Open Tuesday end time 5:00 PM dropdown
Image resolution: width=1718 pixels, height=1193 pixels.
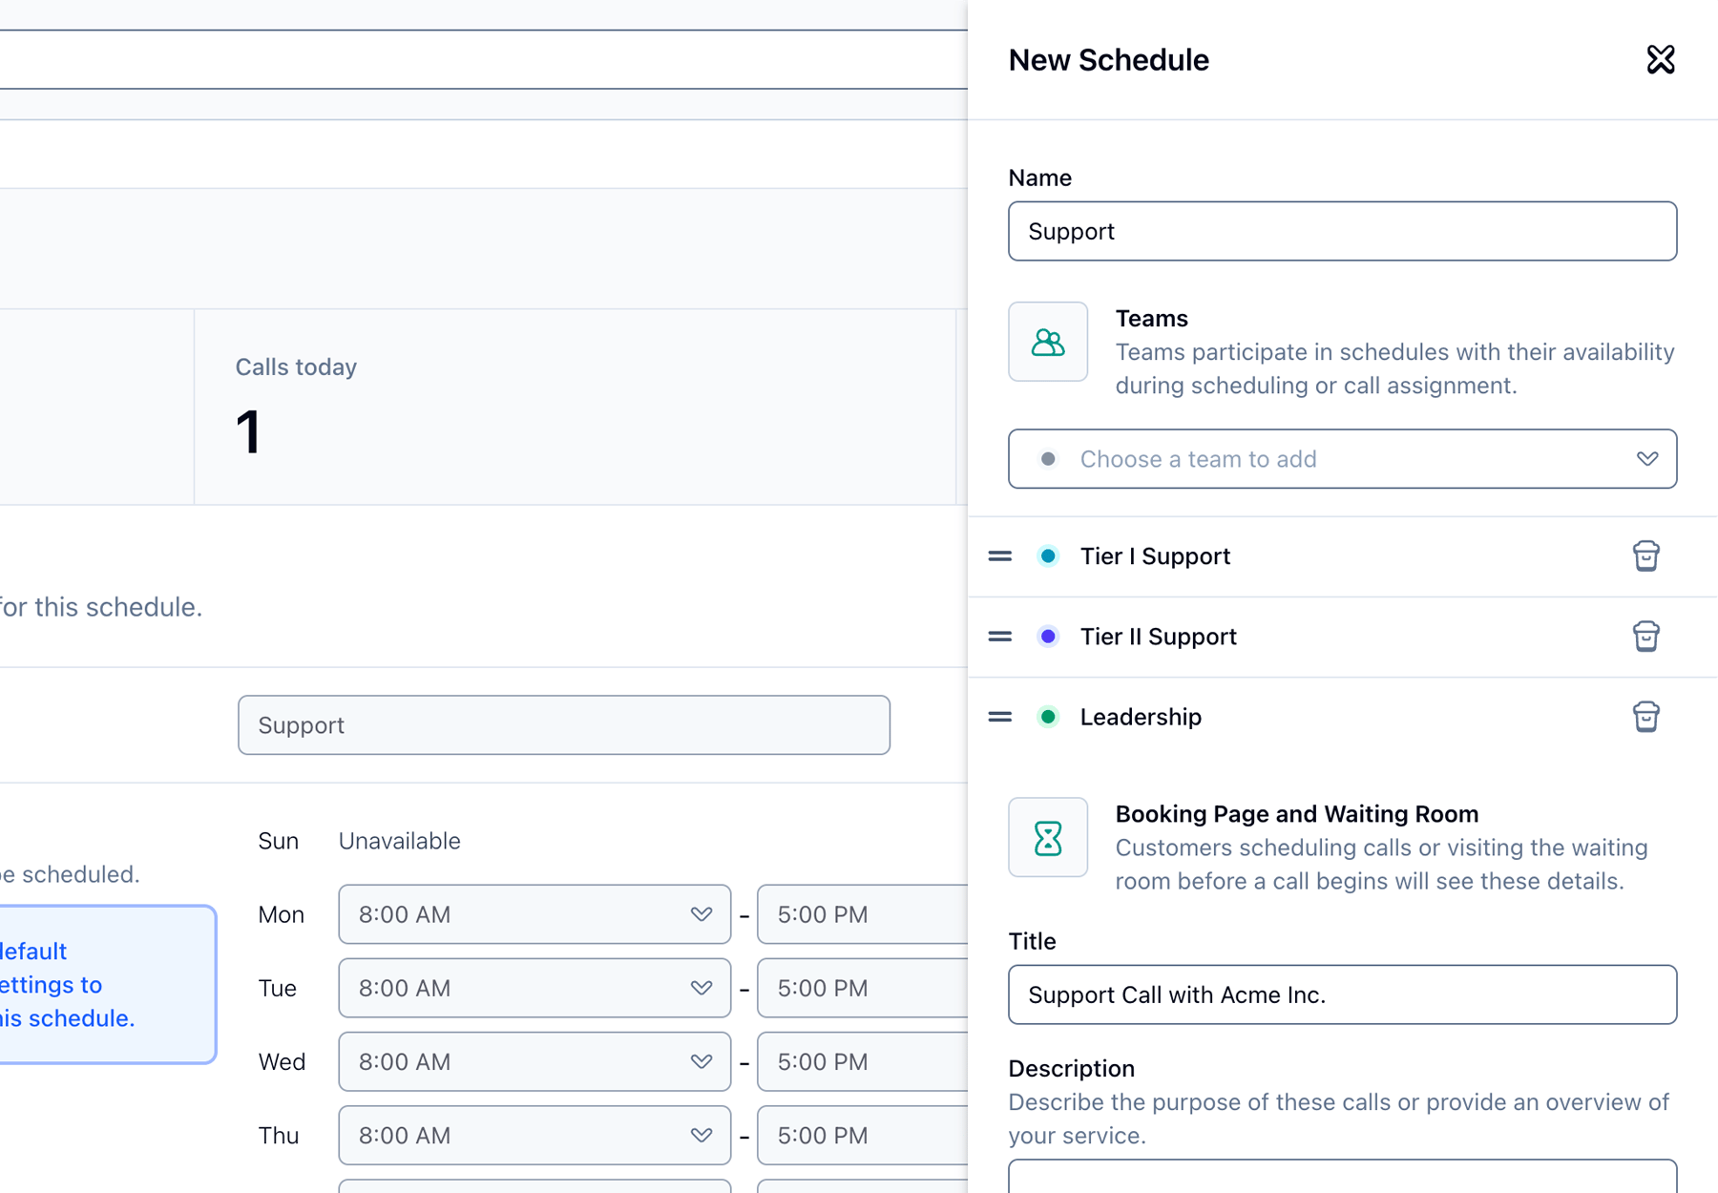(x=862, y=988)
